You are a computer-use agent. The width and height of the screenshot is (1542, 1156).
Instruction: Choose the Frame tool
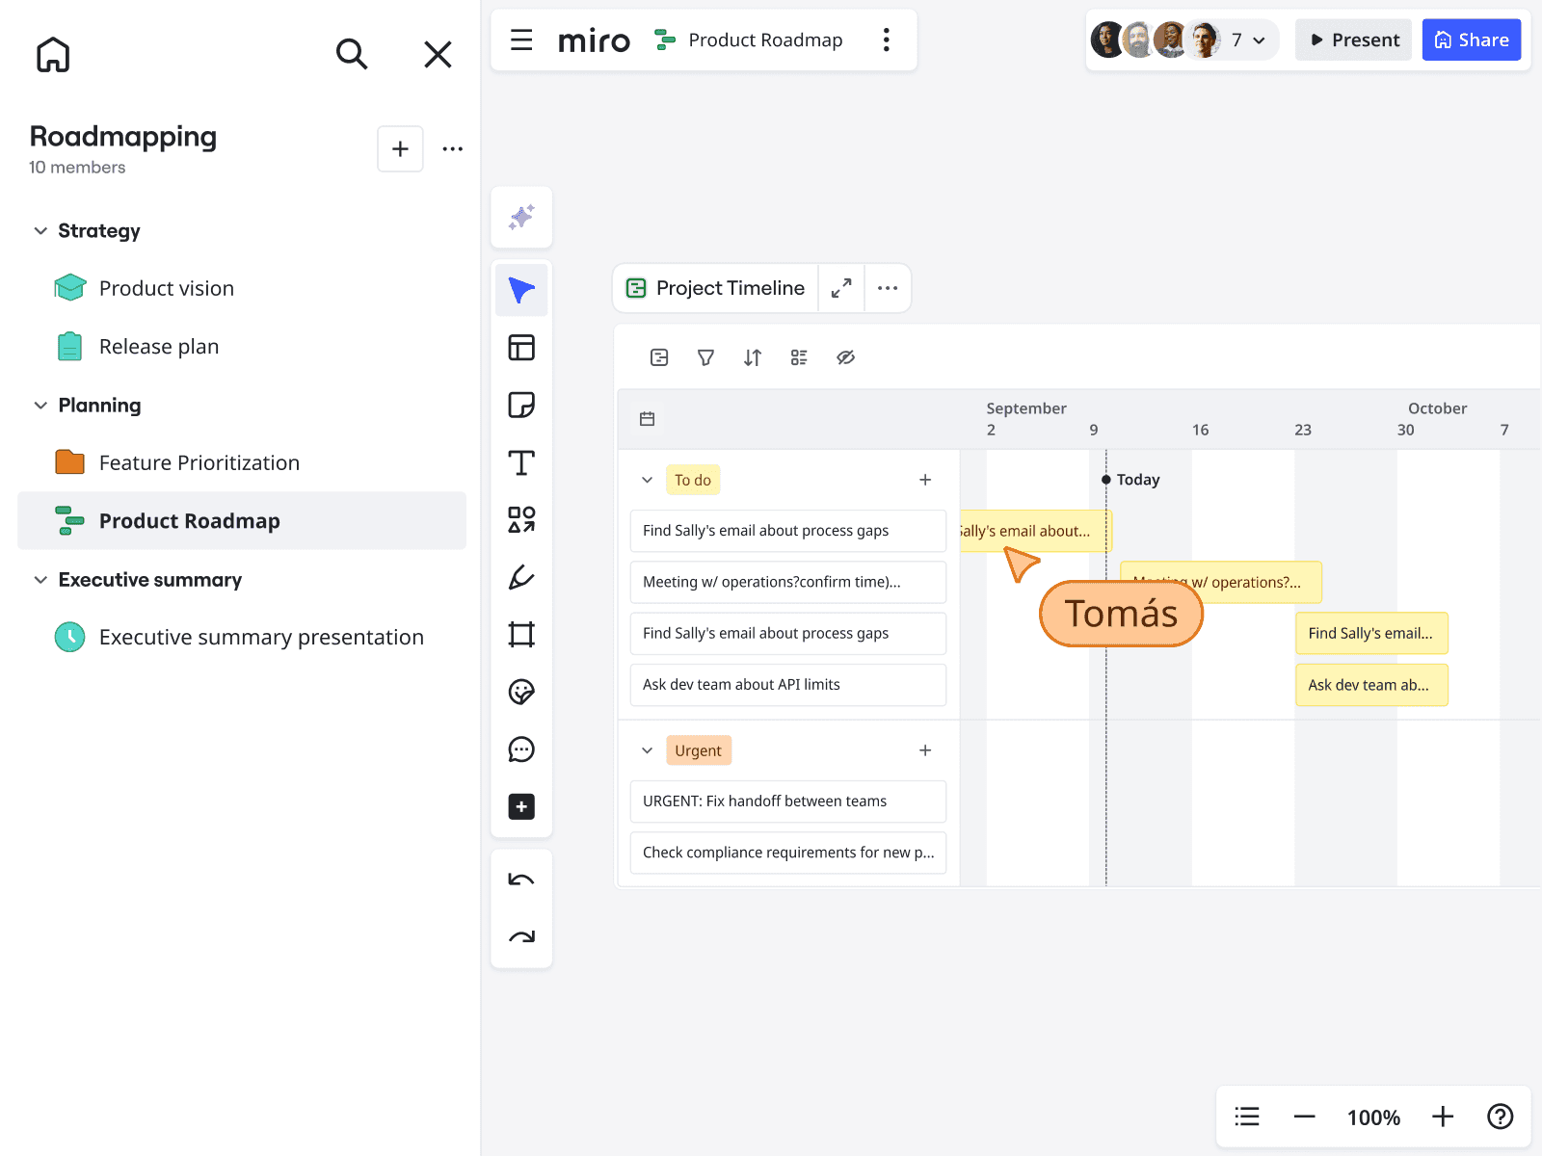(x=521, y=635)
